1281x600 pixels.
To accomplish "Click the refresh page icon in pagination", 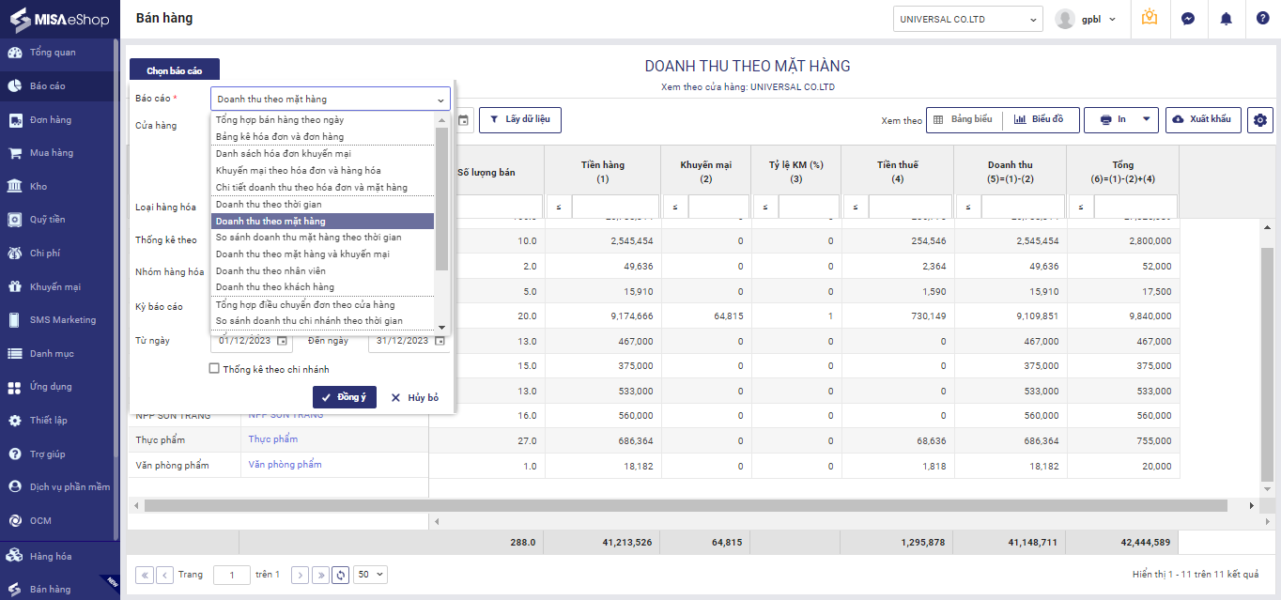I will [341, 575].
